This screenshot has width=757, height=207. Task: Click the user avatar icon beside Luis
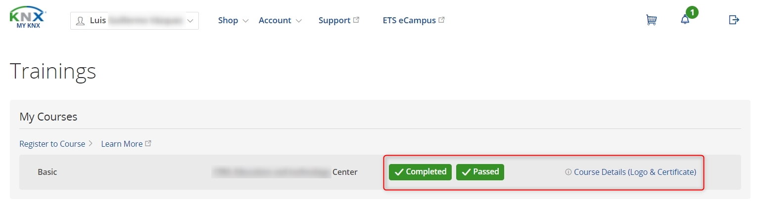pyautogui.click(x=80, y=21)
